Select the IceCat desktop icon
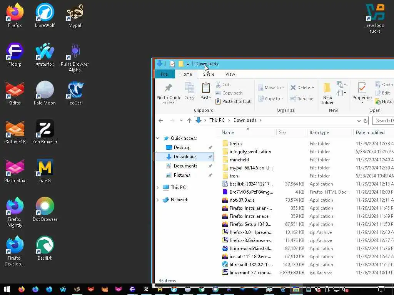Image resolution: width=394 pixels, height=295 pixels. (75, 93)
